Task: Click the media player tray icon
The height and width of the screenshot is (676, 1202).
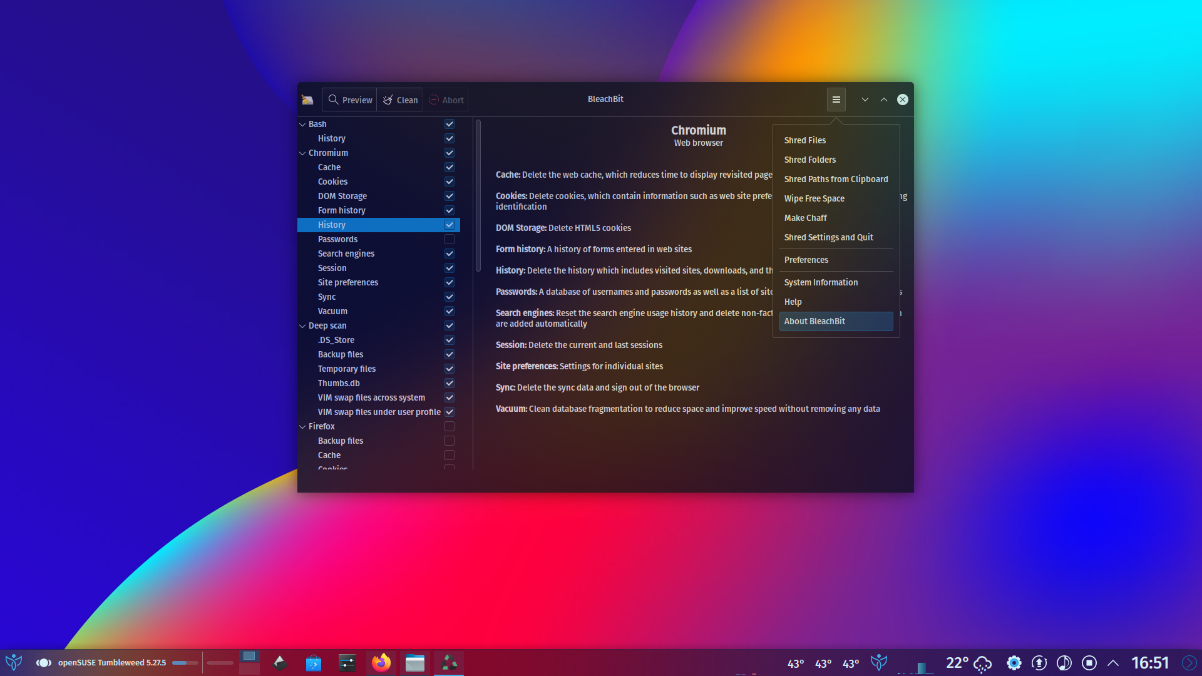Action: (x=1064, y=663)
